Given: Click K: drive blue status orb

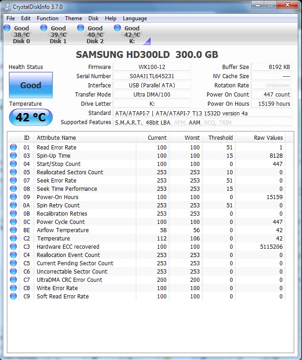Looking at the screenshot, I should (117, 28).
